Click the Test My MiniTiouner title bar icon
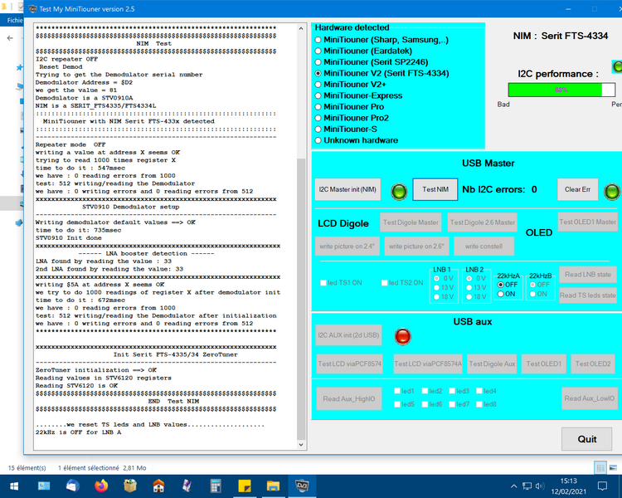The width and height of the screenshot is (622, 498). pyautogui.click(x=32, y=9)
